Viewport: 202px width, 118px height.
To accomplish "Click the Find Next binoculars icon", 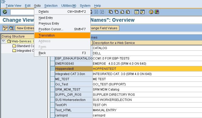I will point(102,12).
